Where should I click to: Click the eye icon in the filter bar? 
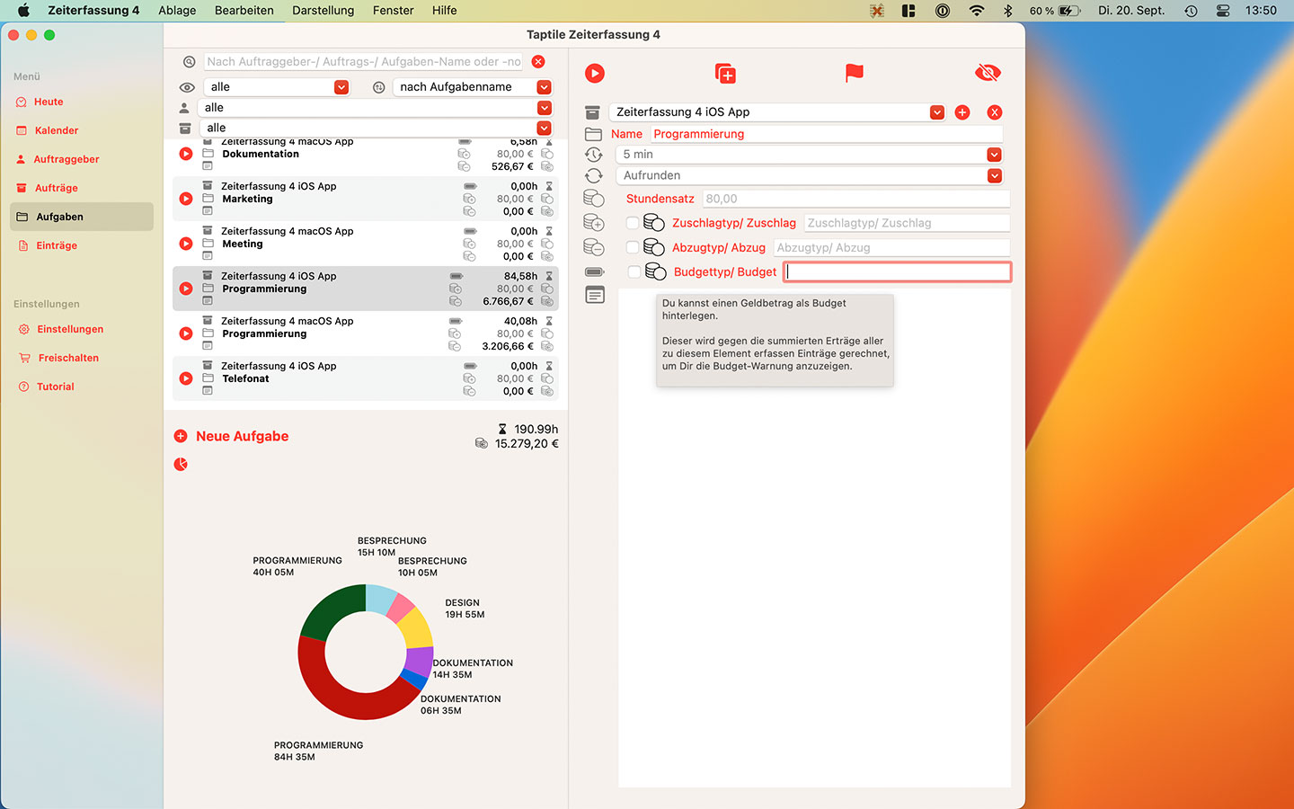tap(187, 87)
